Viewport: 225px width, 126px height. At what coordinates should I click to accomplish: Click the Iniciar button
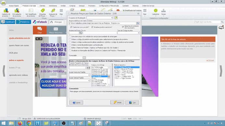[117, 102]
